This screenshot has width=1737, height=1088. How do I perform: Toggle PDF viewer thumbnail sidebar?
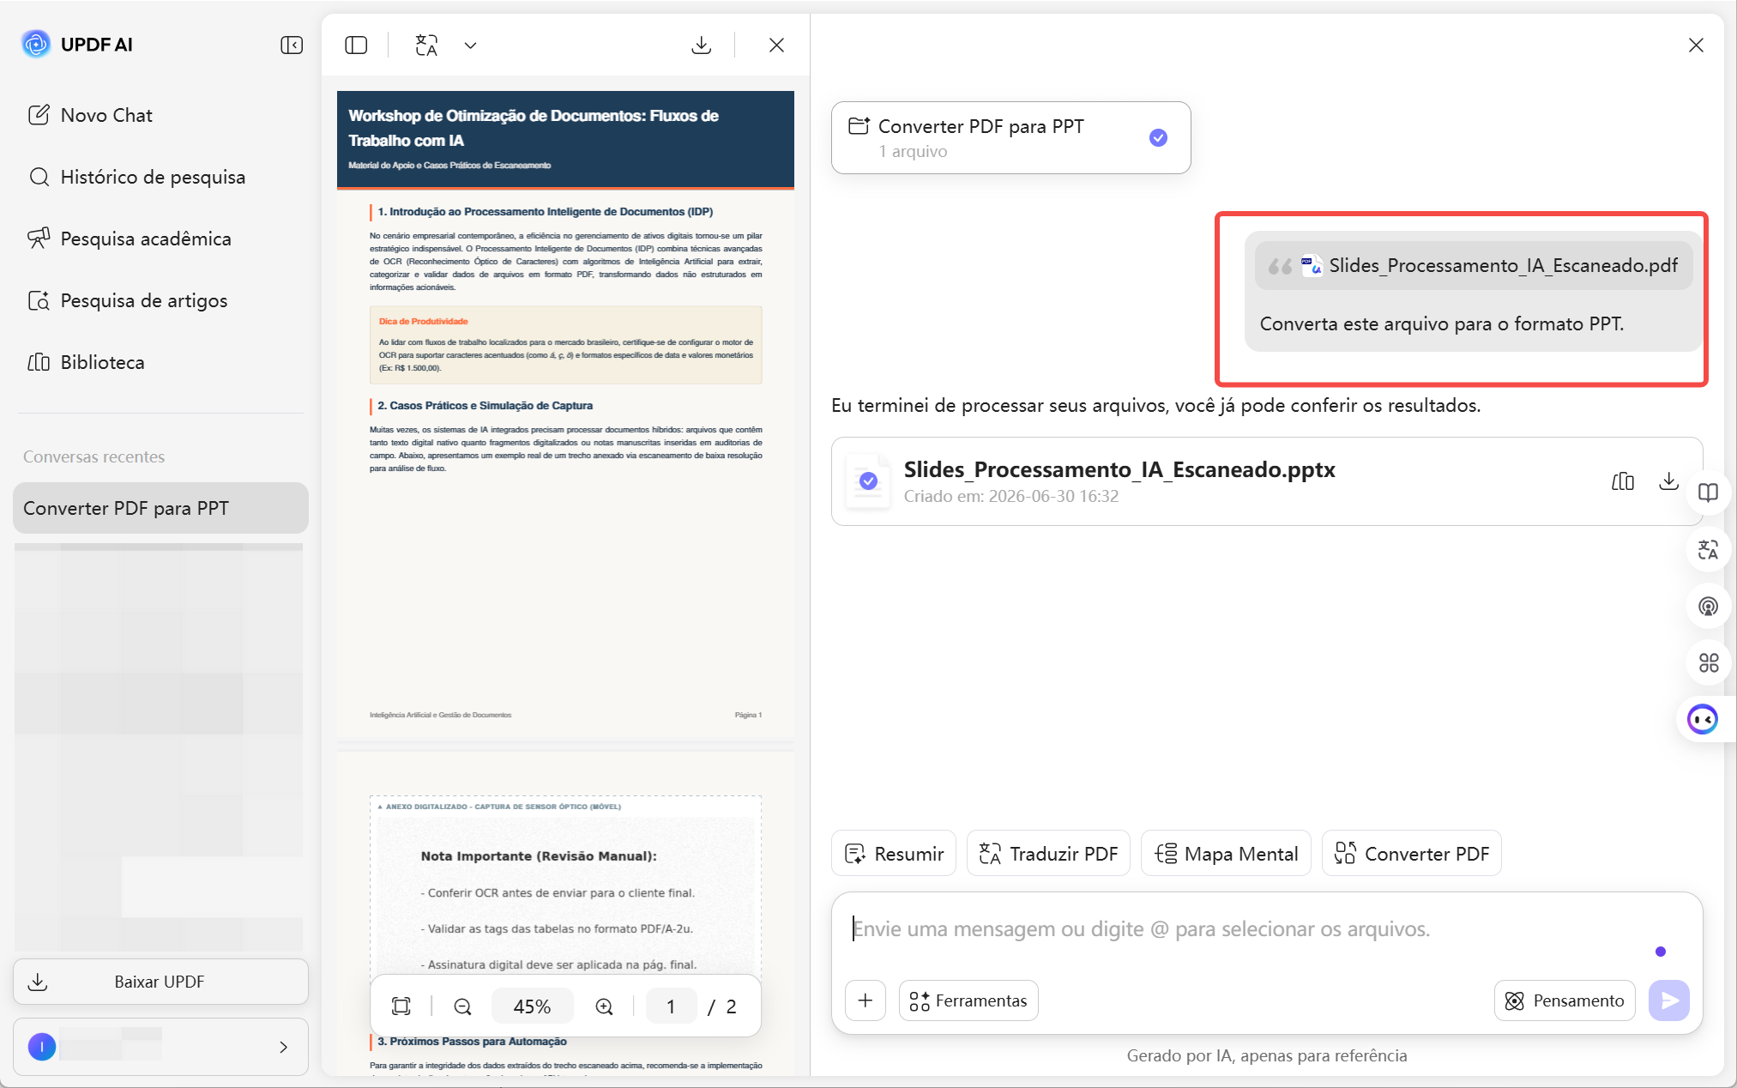click(x=356, y=45)
